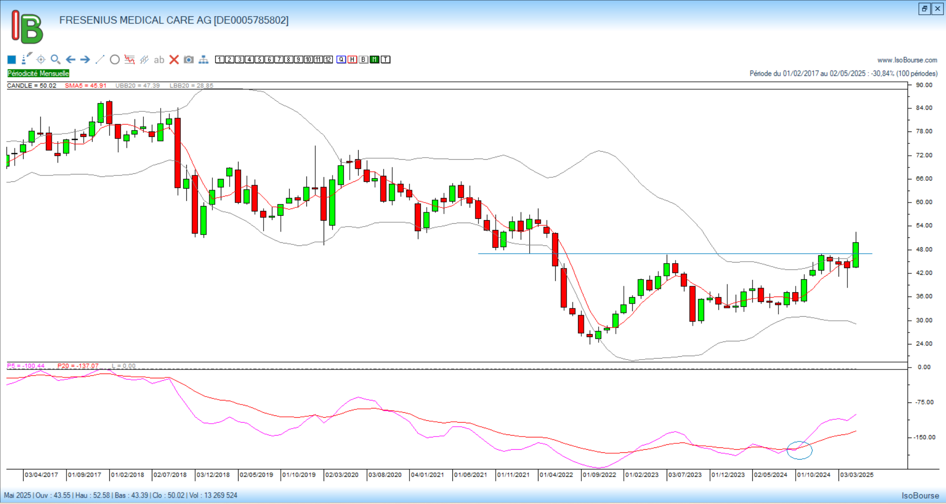The width and height of the screenshot is (946, 504).
Task: Open the hierarchy tree icon
Action: tap(203, 60)
